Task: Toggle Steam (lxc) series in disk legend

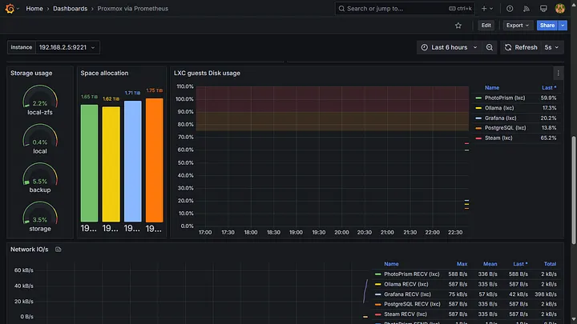Action: [x=498, y=138]
